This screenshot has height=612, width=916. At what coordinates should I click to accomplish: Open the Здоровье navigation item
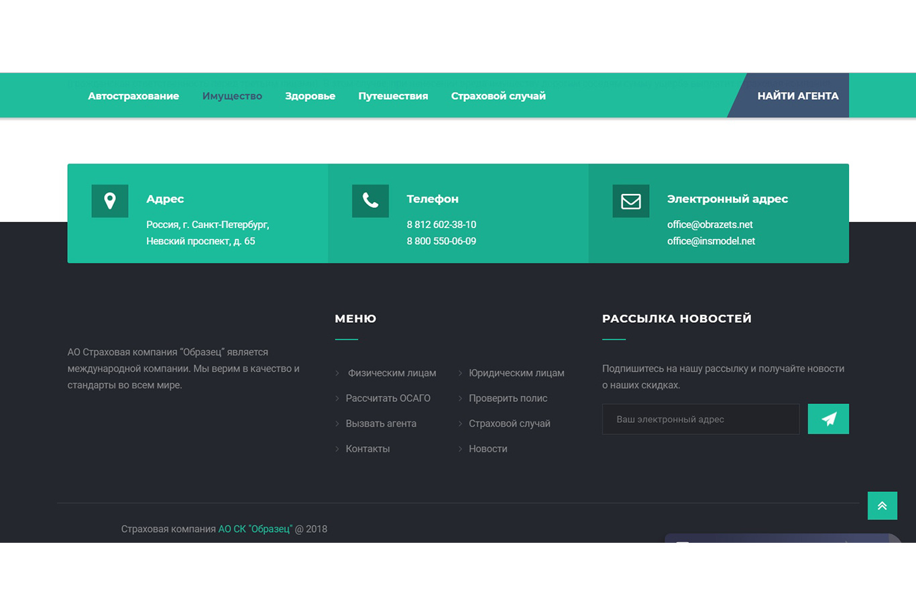click(x=310, y=96)
